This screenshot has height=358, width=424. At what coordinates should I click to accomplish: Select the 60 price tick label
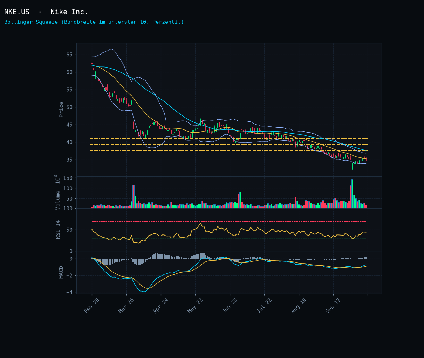click(x=69, y=72)
